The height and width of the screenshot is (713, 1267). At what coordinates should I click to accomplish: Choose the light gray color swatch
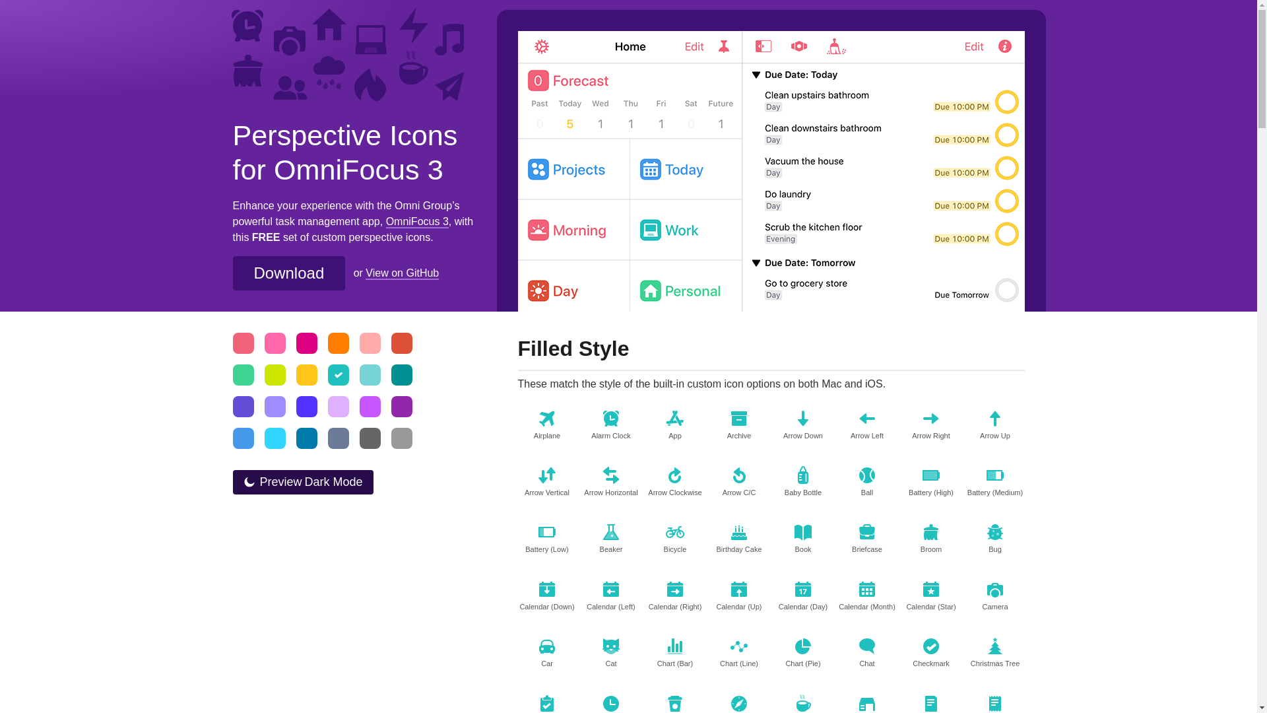402,438
